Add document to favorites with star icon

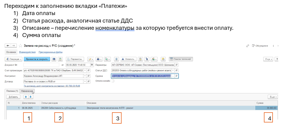click(20, 46)
